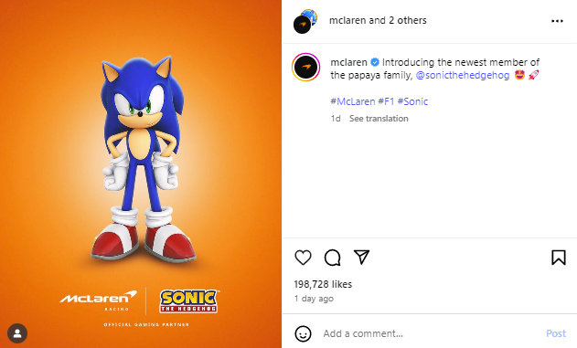Open comments via the speech bubble icon
Screen dimensions: 577x348
point(332,258)
